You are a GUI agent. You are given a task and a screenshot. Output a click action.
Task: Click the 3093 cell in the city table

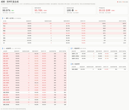(x=104, y=31)
